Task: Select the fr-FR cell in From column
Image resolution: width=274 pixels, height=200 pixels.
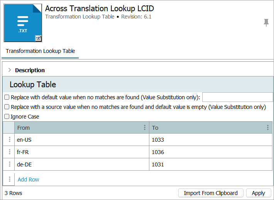Action: click(x=82, y=152)
